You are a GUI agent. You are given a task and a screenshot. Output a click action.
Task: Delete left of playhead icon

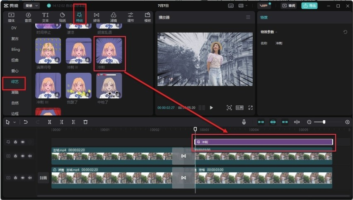[61, 122]
